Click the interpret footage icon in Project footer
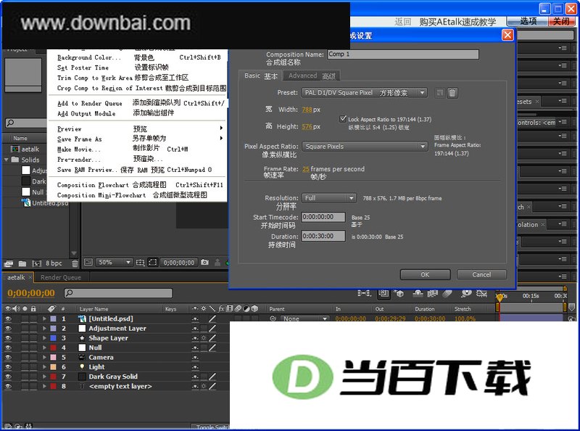 [8, 263]
